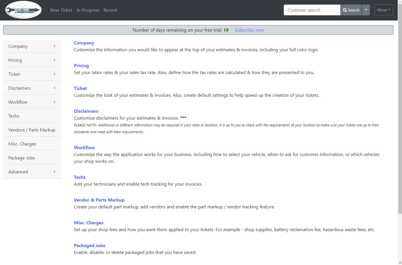Click the page vertical scrollbar thumb
The width and height of the screenshot is (402, 265).
point(400,109)
